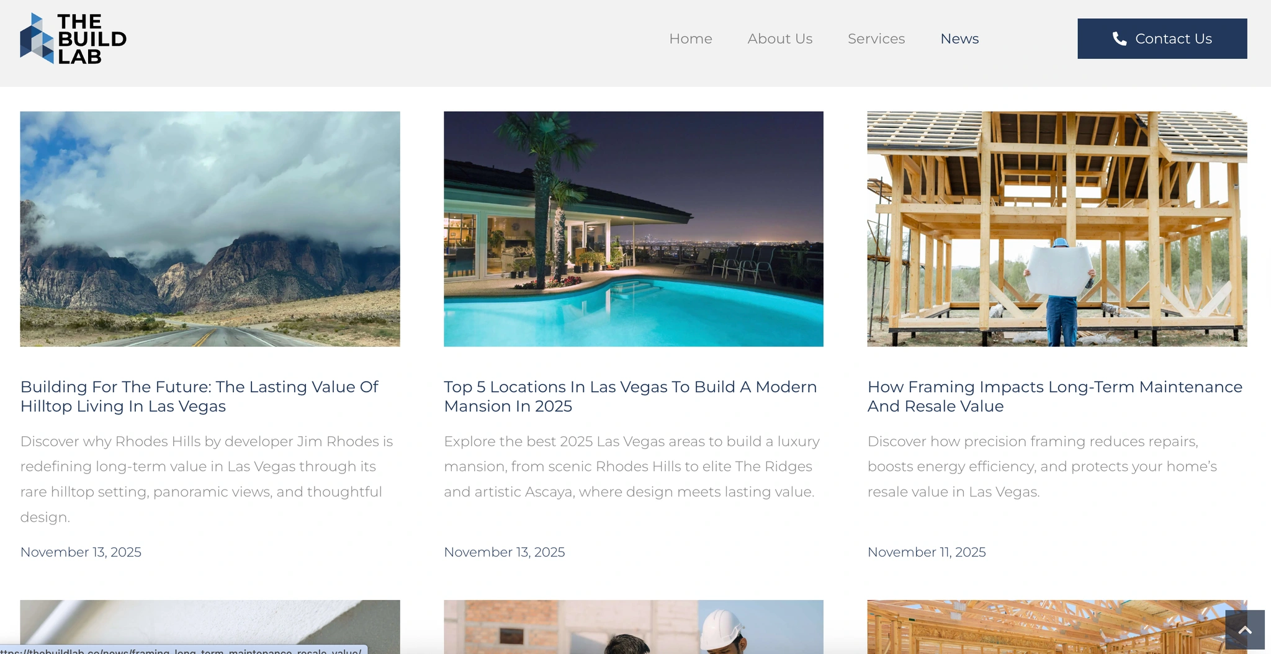Click The Build Lab logo
This screenshot has width=1271, height=654.
(73, 38)
